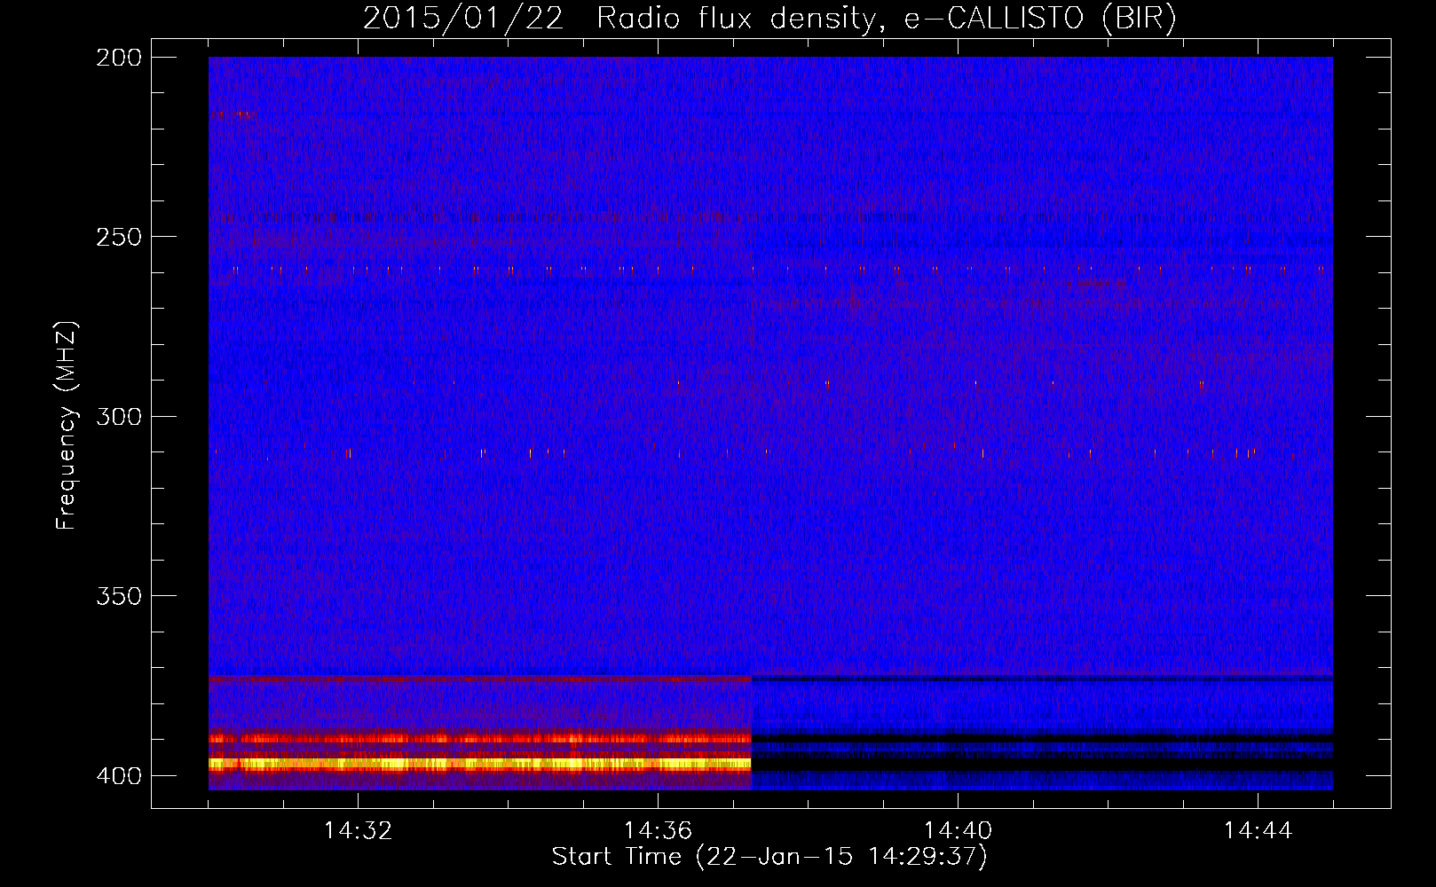Click the 14:40 time tick label
Screen dimensions: 1436x887
958,830
